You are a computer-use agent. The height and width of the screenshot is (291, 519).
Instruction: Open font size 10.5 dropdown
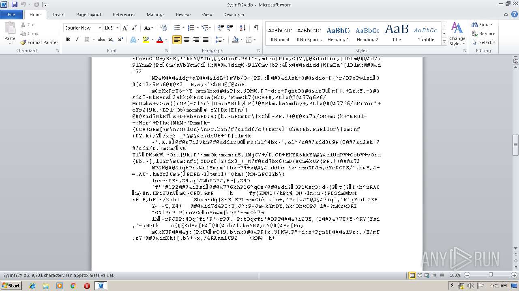pos(118,28)
